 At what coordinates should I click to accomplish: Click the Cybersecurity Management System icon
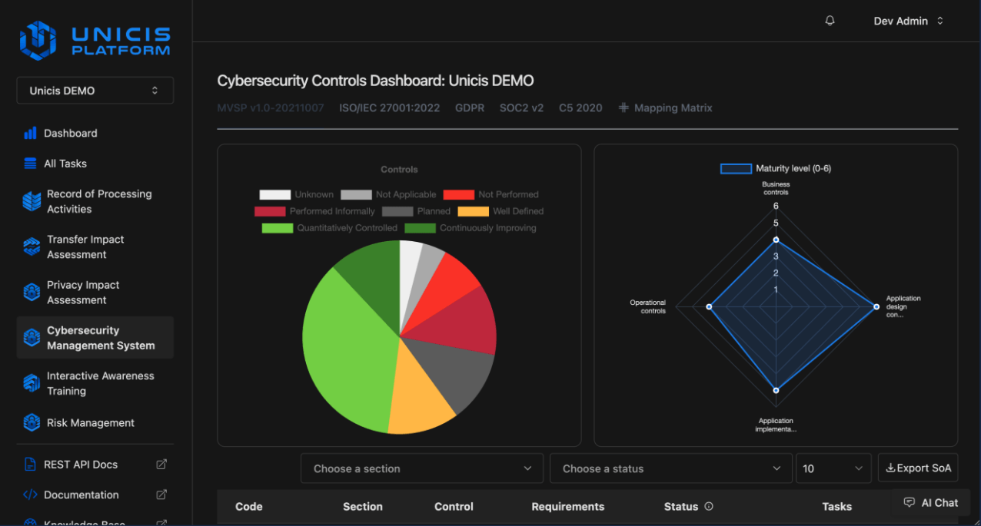32,338
